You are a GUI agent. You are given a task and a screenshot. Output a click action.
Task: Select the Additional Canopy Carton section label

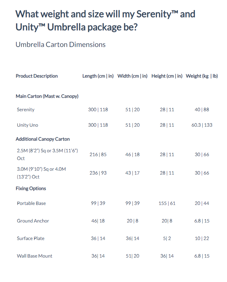pos(43,139)
